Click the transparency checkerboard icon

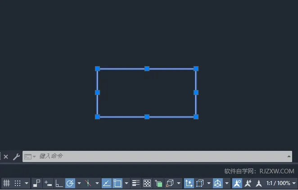tap(147, 183)
